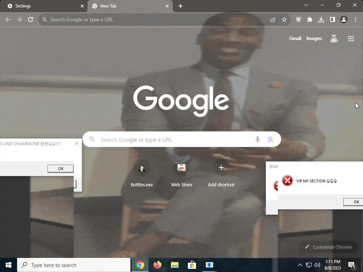Bookmark this tab with star icon
The width and height of the screenshot is (363, 272).
(x=284, y=20)
